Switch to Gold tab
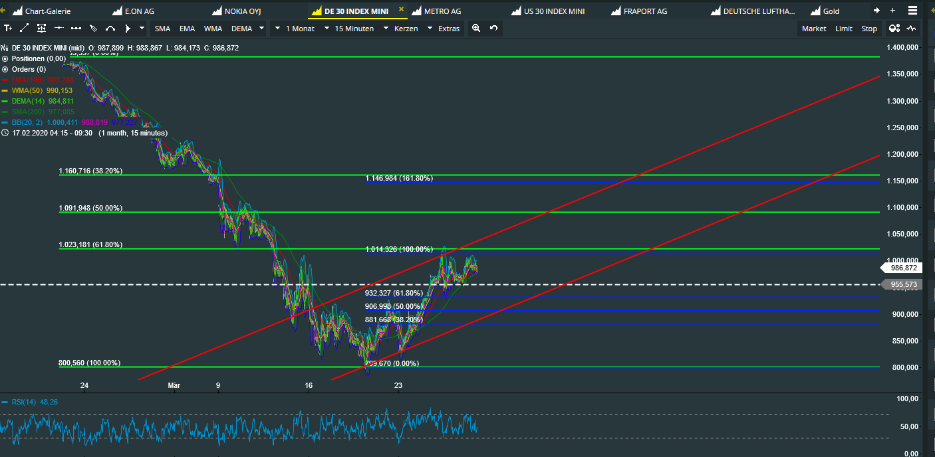The width and height of the screenshot is (935, 457). point(825,11)
